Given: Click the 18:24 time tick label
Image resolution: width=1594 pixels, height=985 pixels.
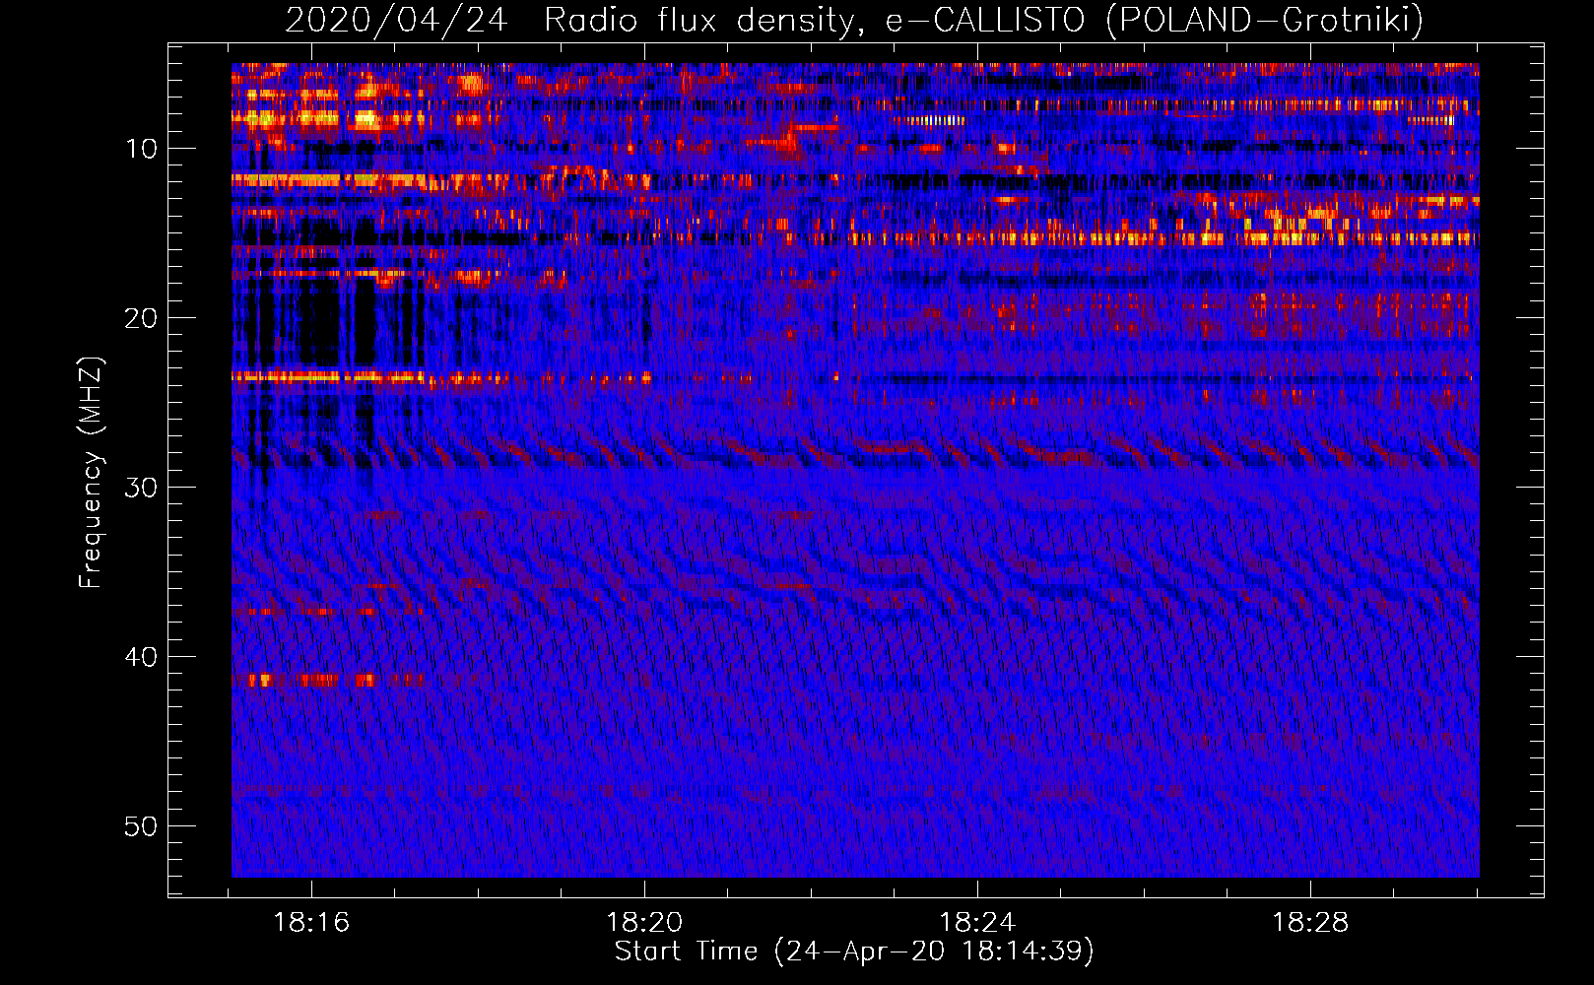Looking at the screenshot, I should pos(977,923).
